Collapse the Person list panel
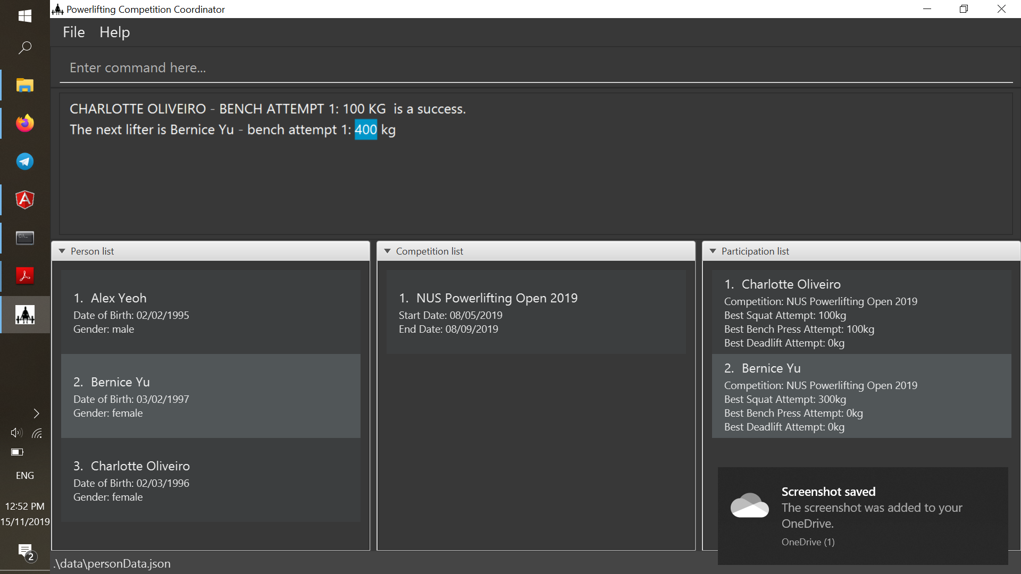The width and height of the screenshot is (1021, 574). [x=62, y=251]
